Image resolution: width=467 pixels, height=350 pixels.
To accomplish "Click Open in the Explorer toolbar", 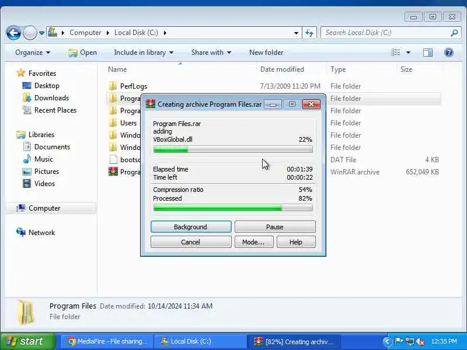I will 82,52.
